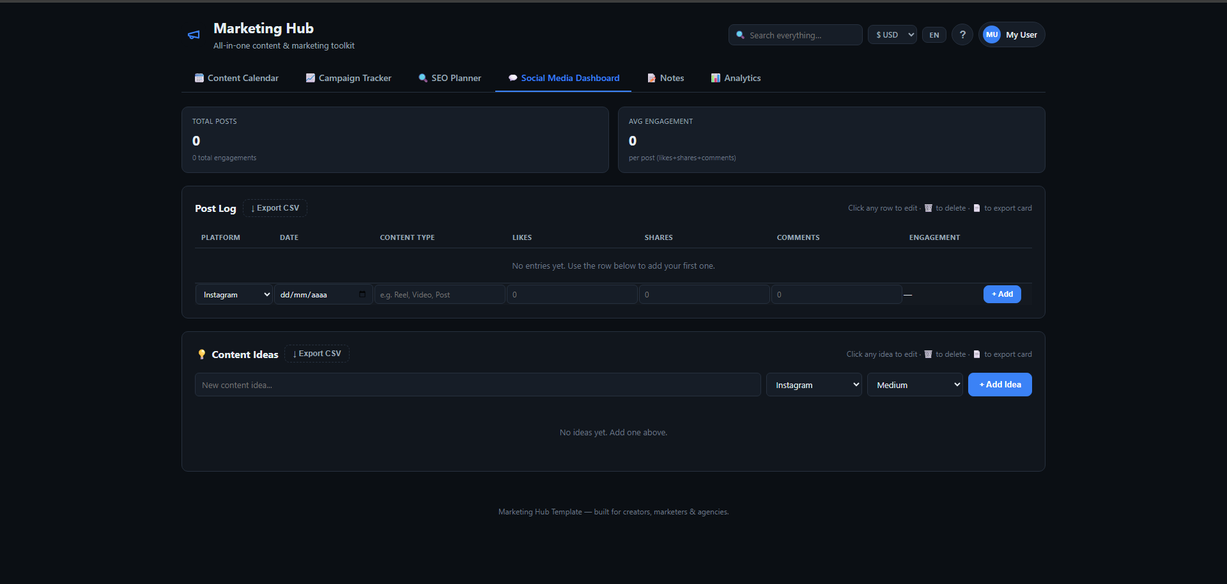Click 'No entries yet' message text

(613, 266)
